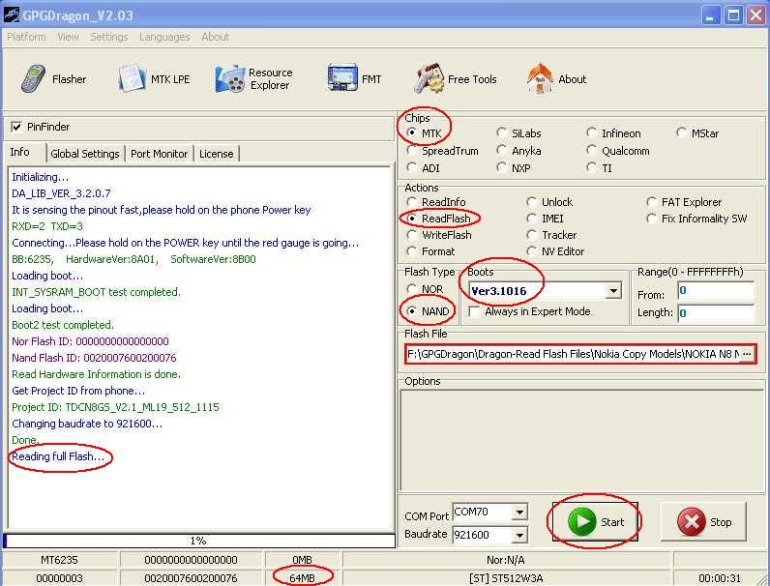Open the About house icon in toolbar

pyautogui.click(x=540, y=78)
